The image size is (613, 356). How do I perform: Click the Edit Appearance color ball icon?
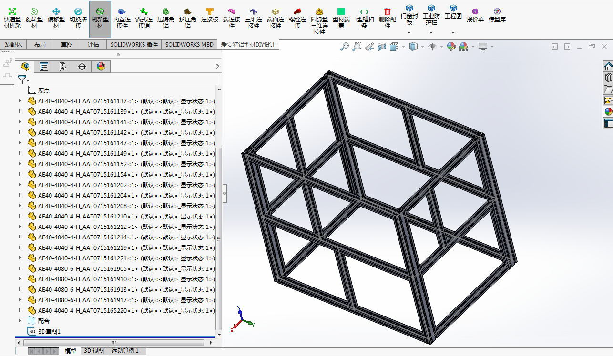point(451,47)
